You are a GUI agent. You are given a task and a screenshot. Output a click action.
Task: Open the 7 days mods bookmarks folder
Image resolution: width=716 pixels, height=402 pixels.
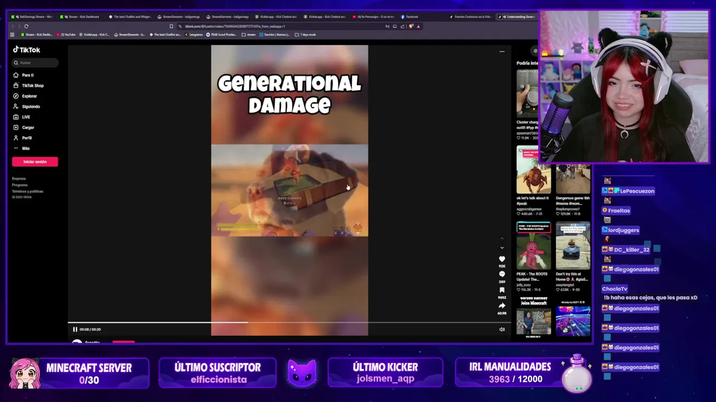(x=305, y=35)
